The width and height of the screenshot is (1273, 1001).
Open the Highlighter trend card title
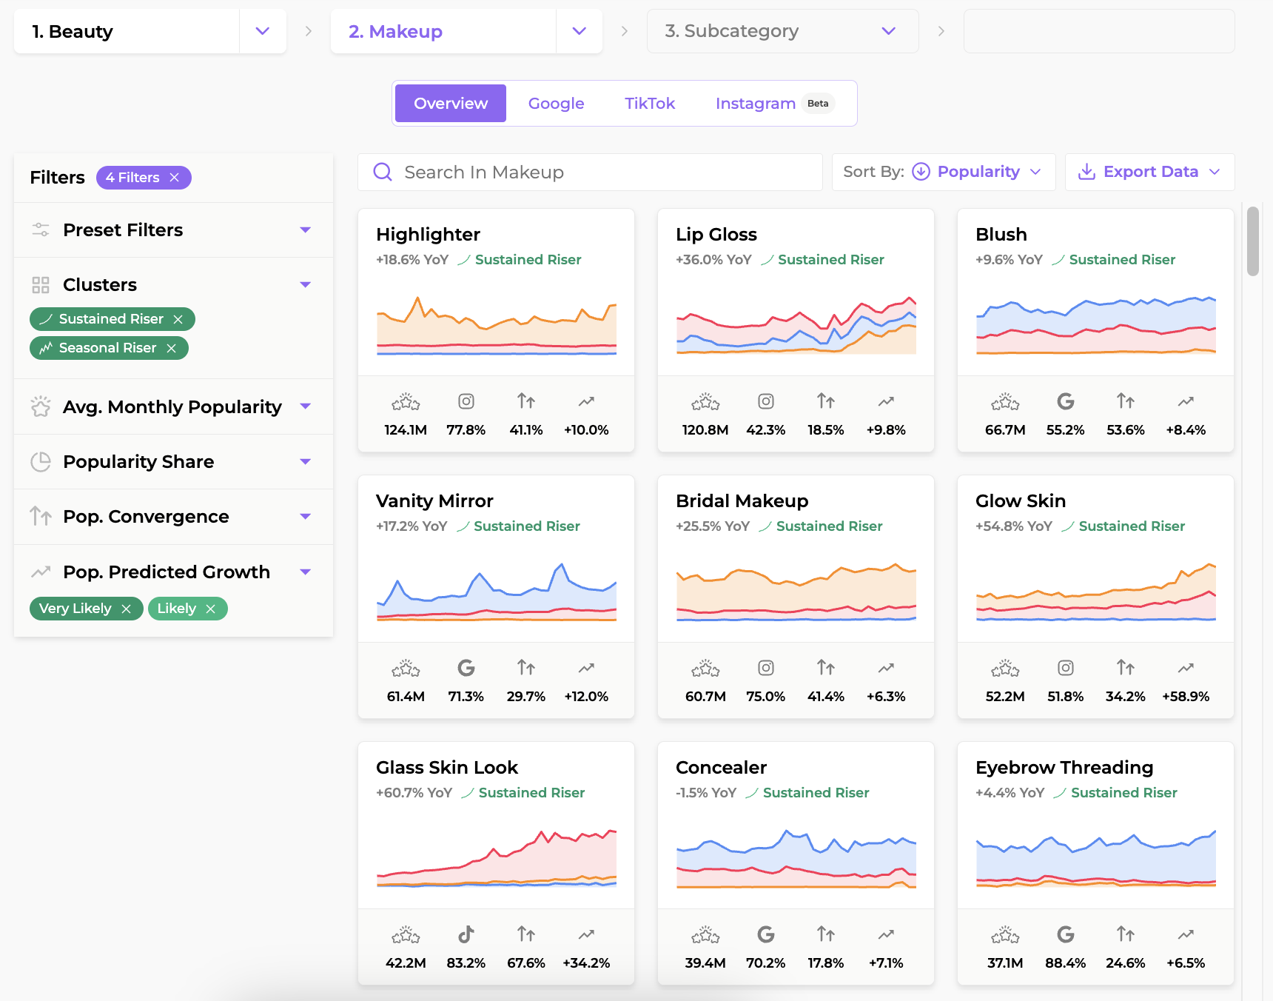428,235
